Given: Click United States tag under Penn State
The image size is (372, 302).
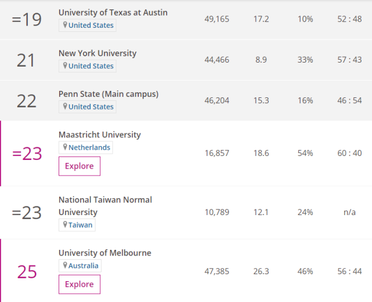Looking at the screenshot, I should pyautogui.click(x=91, y=107).
